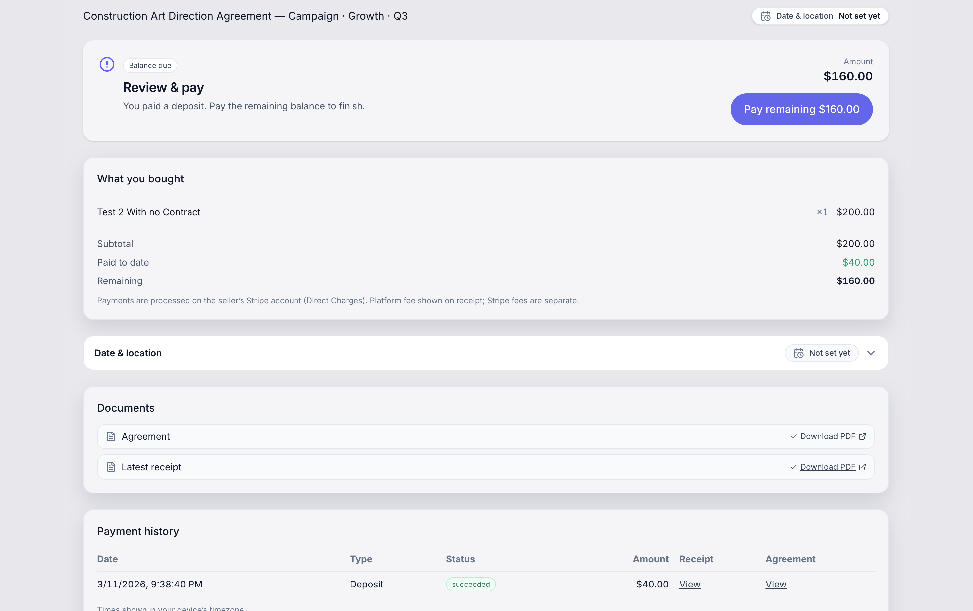The width and height of the screenshot is (973, 611).
Task: Click the Latest receipt document file icon
Action: pyautogui.click(x=111, y=467)
